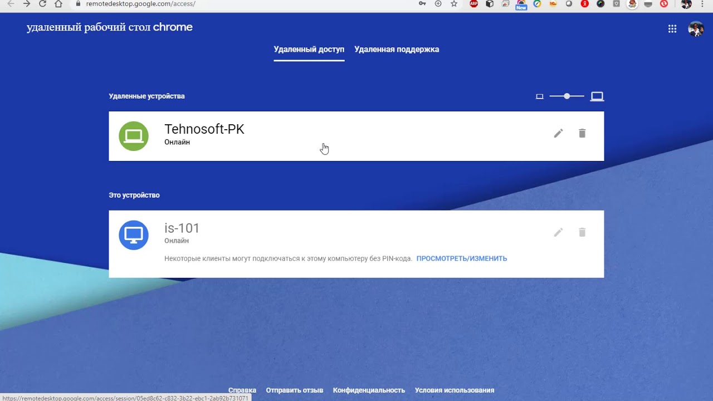
Task: Edit the Tehnosoft-PK device name (pencil)
Action: [x=558, y=133]
